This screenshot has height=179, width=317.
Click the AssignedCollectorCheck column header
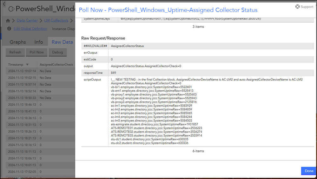(56, 65)
